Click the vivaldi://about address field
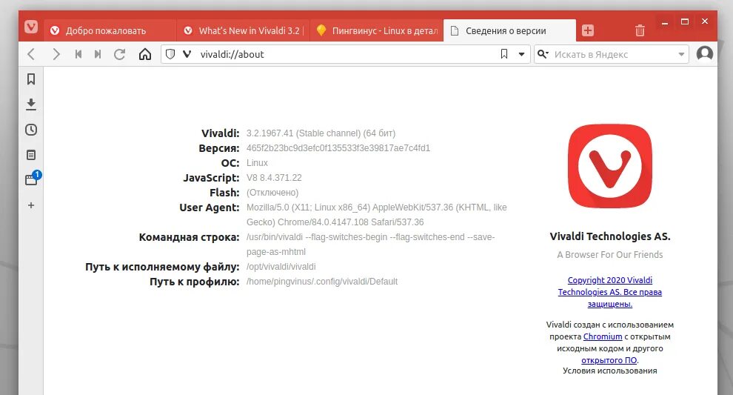 (x=346, y=54)
